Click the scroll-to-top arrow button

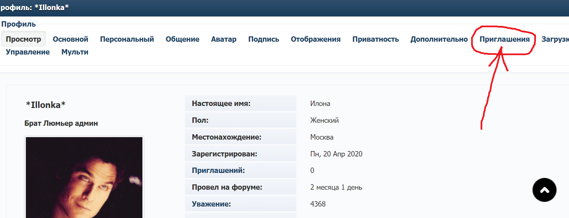pyautogui.click(x=544, y=190)
